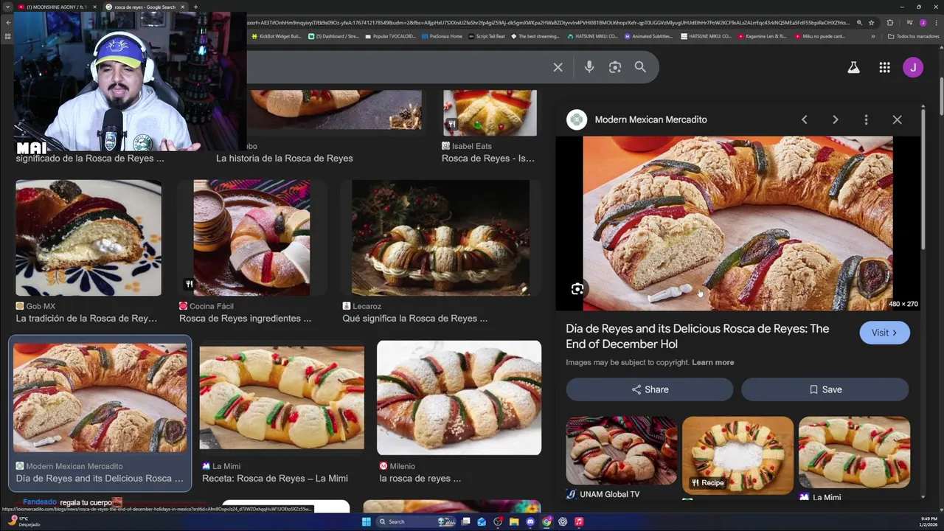This screenshot has height=531, width=944.
Task: Open the Script Tail Beat bookmark
Action: point(487,36)
